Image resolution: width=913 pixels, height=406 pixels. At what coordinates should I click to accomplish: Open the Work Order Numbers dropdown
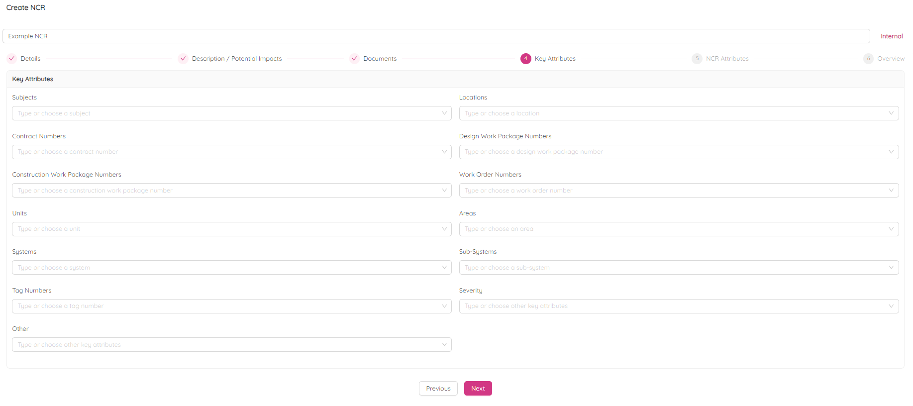coord(678,191)
